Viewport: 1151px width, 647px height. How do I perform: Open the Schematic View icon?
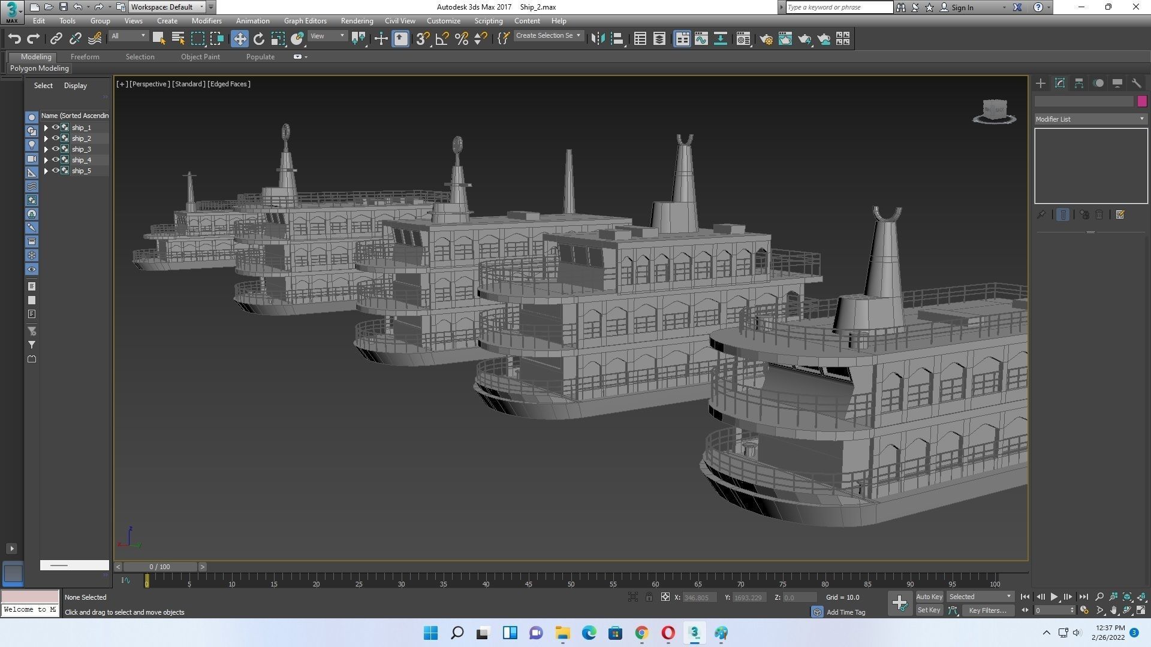click(721, 39)
